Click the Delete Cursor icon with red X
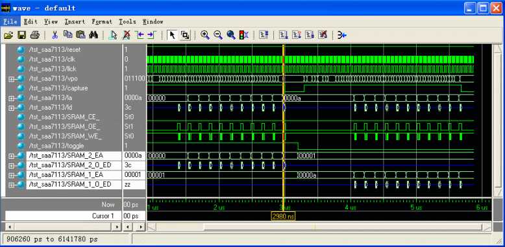Image resolution: width=505 pixels, height=247 pixels. pos(127,35)
